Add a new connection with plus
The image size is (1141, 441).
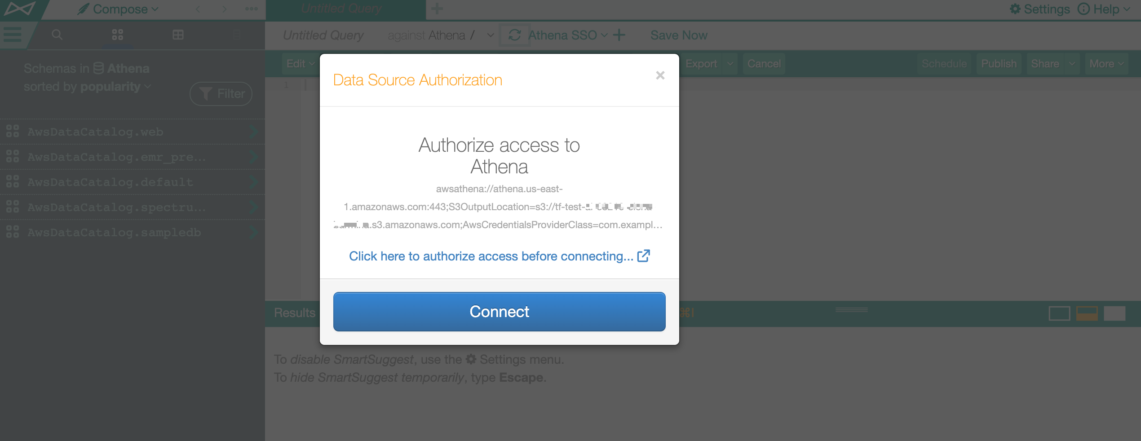coord(619,35)
